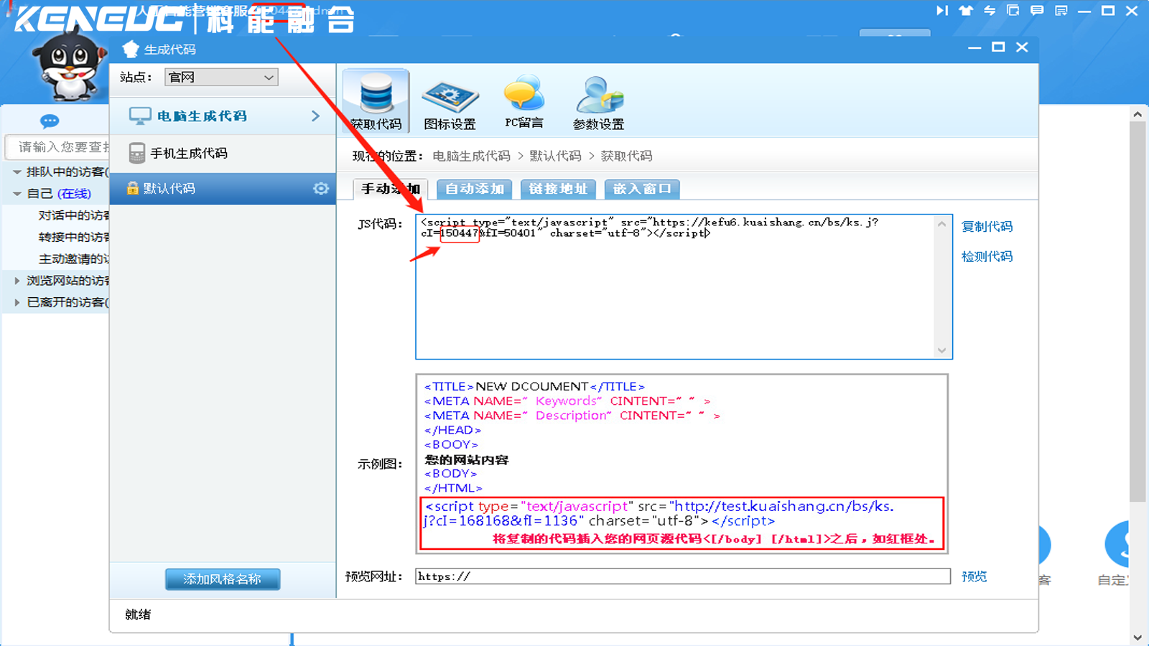Maximize the 生成代码 dialog
This screenshot has width=1149, height=646.
coord(998,47)
